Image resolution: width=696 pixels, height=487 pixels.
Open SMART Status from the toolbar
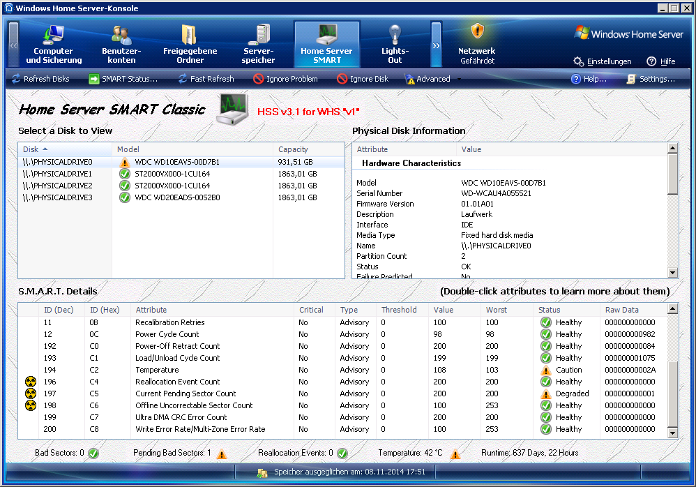coord(123,79)
